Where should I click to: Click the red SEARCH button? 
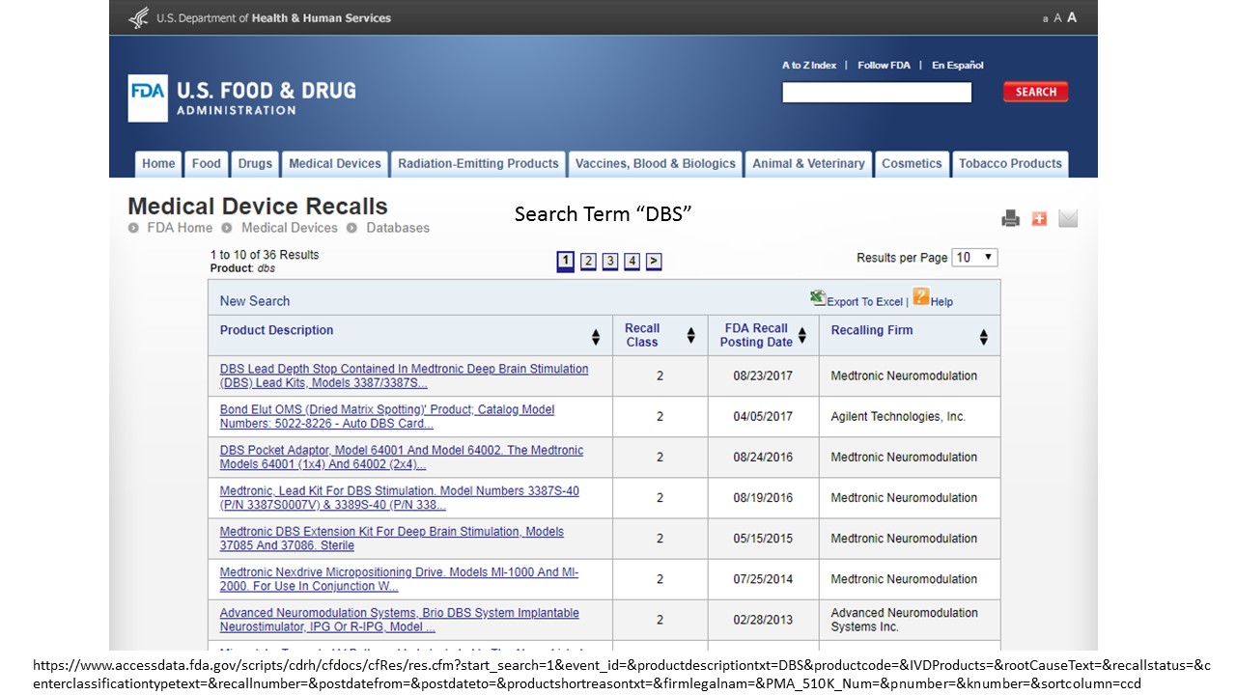click(x=1035, y=92)
